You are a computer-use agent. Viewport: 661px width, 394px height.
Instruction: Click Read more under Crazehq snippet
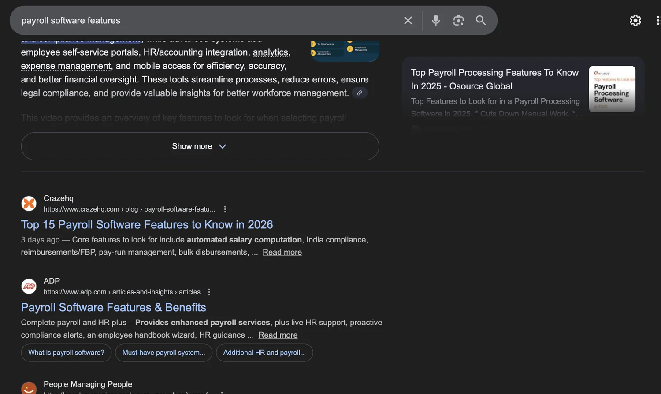pos(282,252)
